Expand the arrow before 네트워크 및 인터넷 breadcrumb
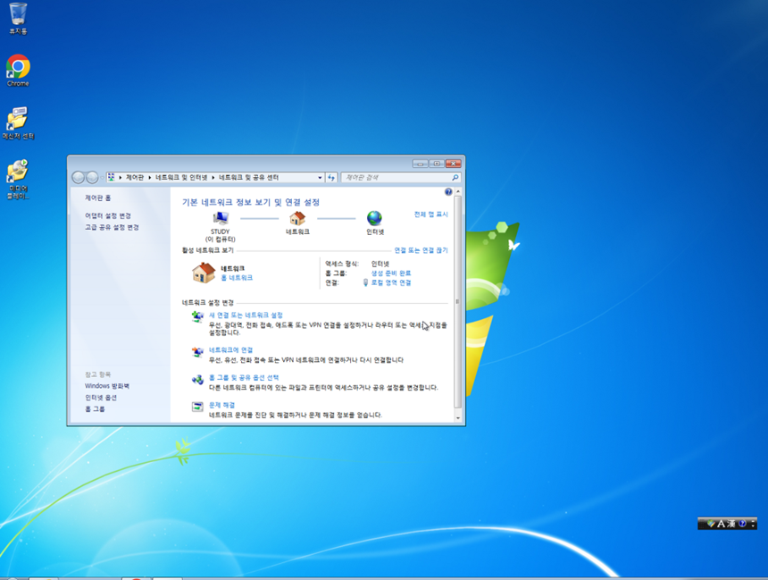The image size is (768, 580). coord(150,178)
